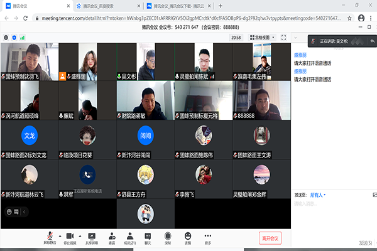Expand the audio options arrow beside microphone

pos(58,234)
